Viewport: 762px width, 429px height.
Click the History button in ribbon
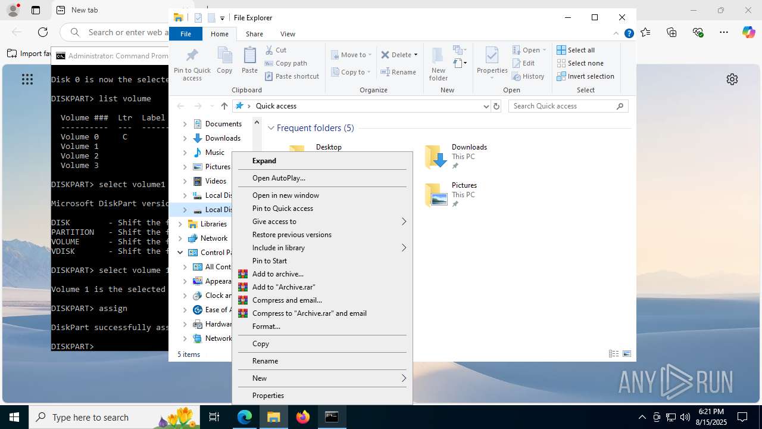click(x=528, y=76)
